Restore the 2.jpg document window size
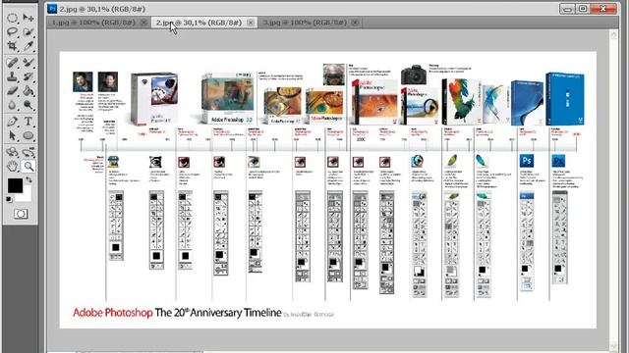The width and height of the screenshot is (629, 353). (583, 9)
